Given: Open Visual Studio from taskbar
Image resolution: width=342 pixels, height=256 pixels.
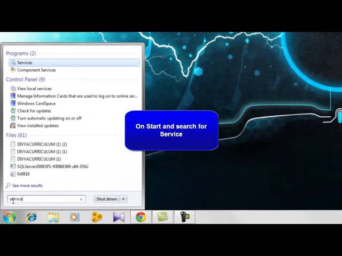Looking at the screenshot, I should pyautogui.click(x=119, y=217).
